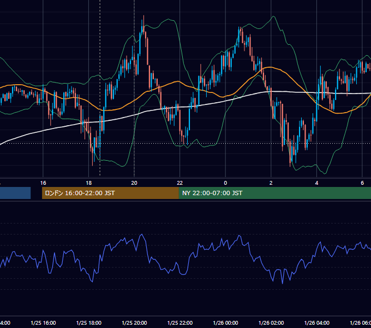Screen dimensions: 371x328
Task: Click the 0 hour label on chart axis
Action: click(225, 183)
